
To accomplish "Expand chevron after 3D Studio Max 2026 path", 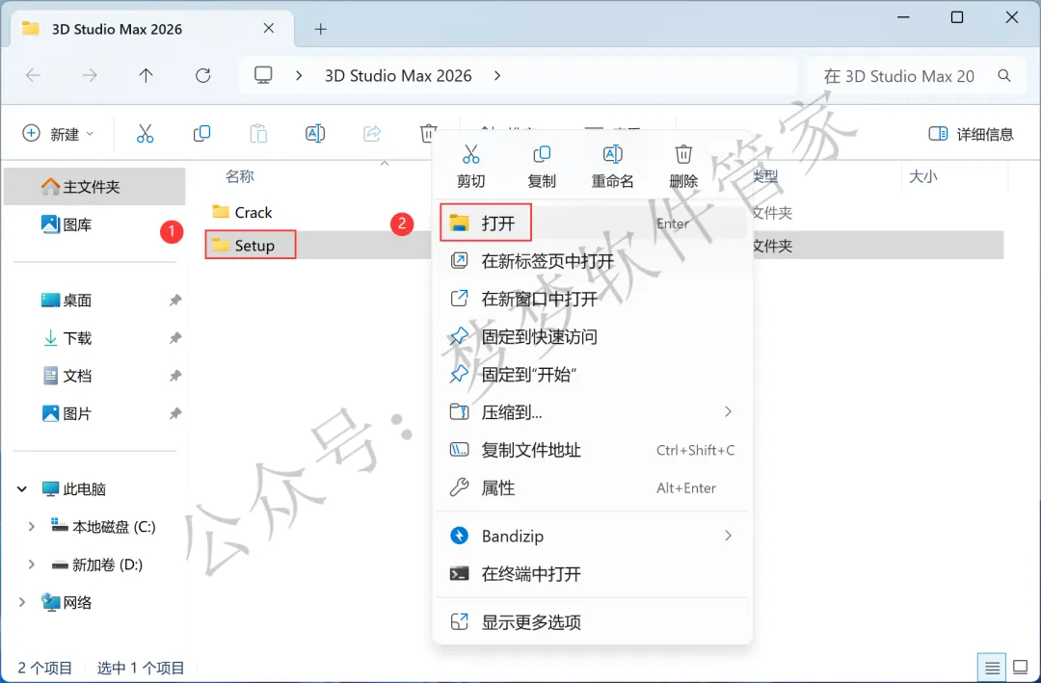I will pyautogui.click(x=497, y=76).
